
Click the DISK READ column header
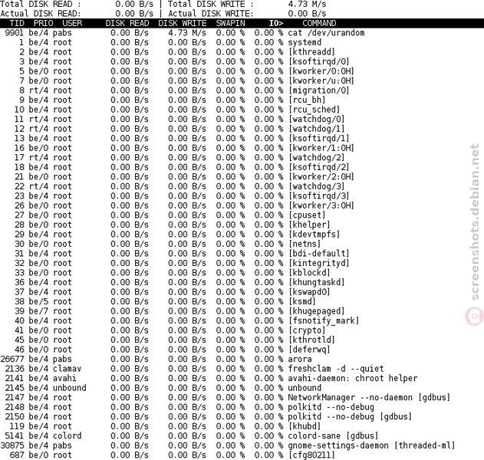click(127, 24)
